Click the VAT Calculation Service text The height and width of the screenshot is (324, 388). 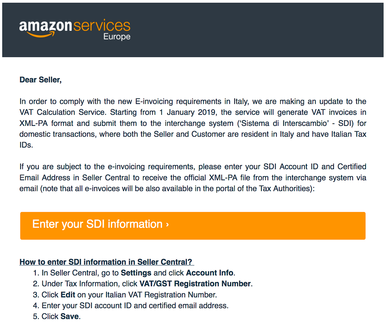coord(63,112)
